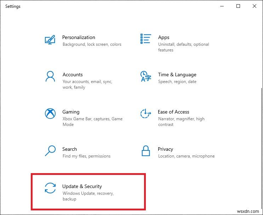Click the Ease of Access icon
Image resolution: width=263 pixels, height=215 pixels.
[145, 114]
